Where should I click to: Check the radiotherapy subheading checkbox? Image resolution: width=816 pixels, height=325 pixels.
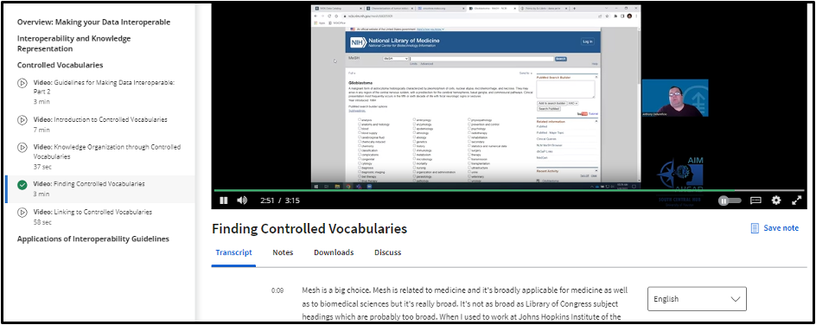point(469,132)
